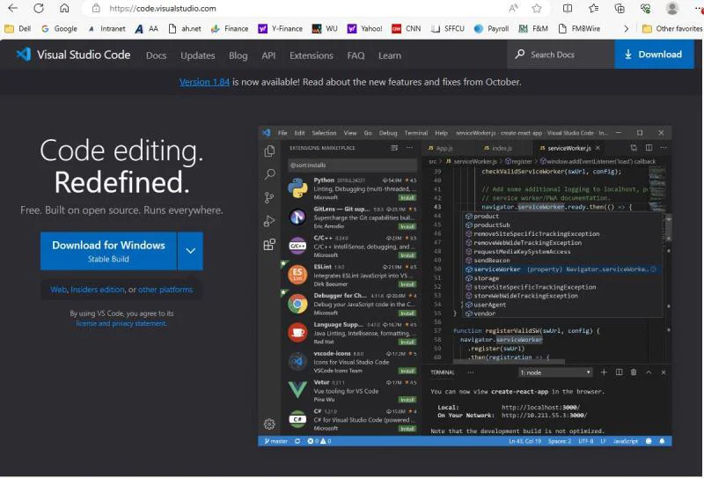The height and width of the screenshot is (479, 704).
Task: Open the Learn nav item
Action: pyautogui.click(x=389, y=55)
